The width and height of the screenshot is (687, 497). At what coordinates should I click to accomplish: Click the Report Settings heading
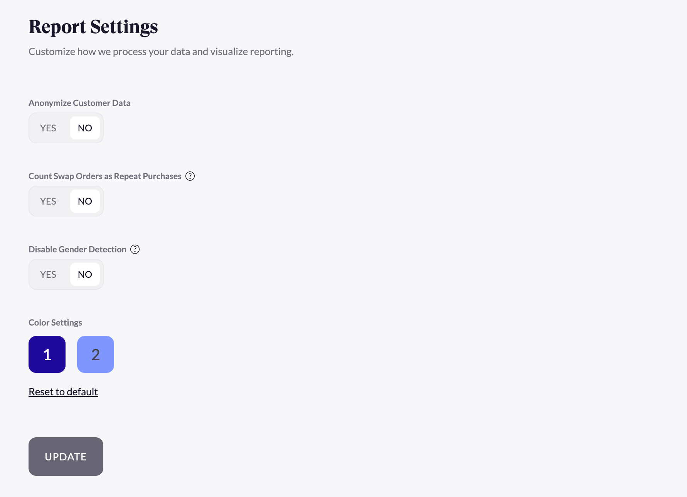(93, 27)
